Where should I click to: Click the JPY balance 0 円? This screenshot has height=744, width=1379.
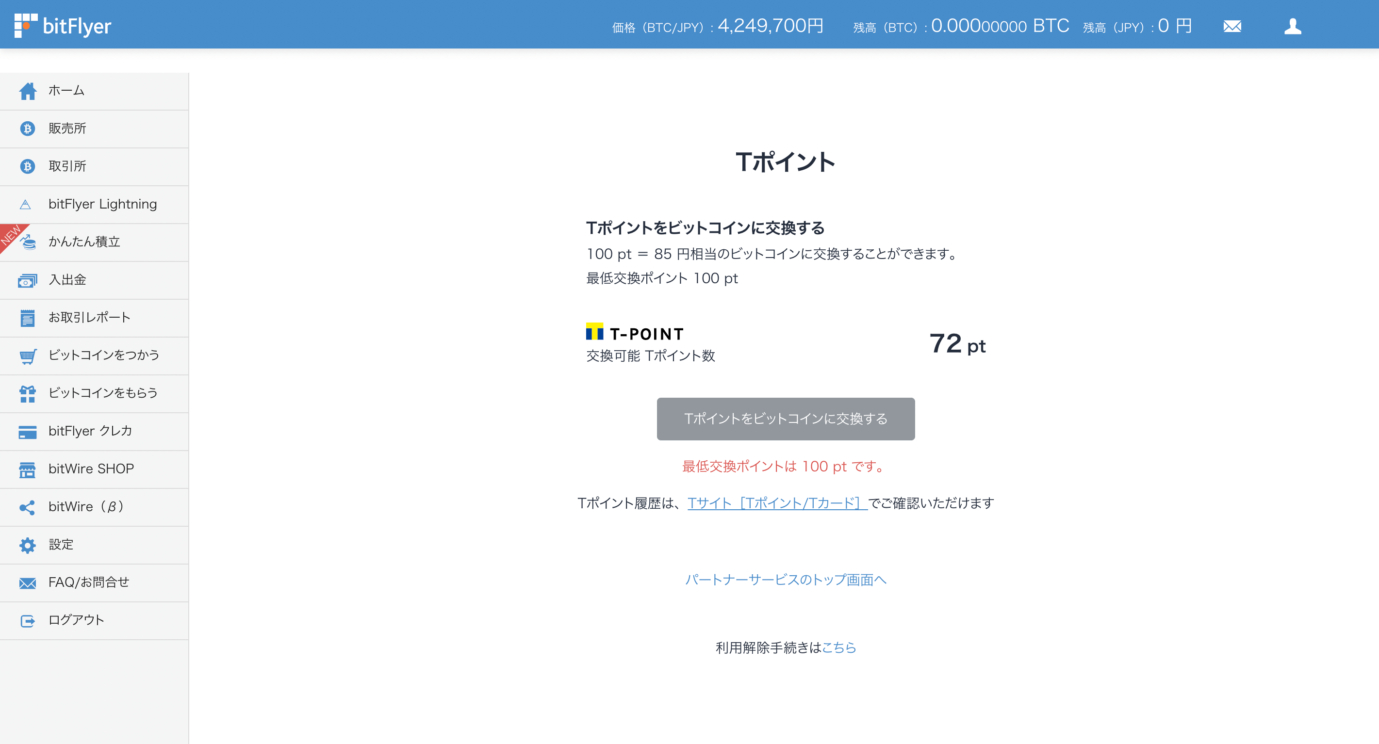coord(1175,26)
